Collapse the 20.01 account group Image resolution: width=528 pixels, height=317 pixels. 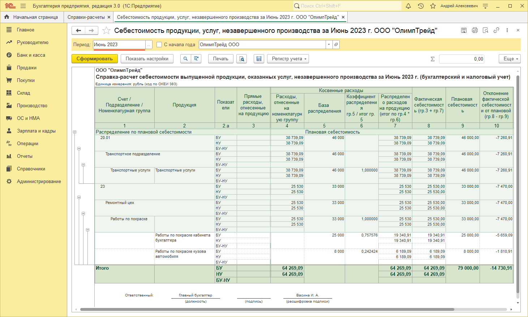(79, 148)
